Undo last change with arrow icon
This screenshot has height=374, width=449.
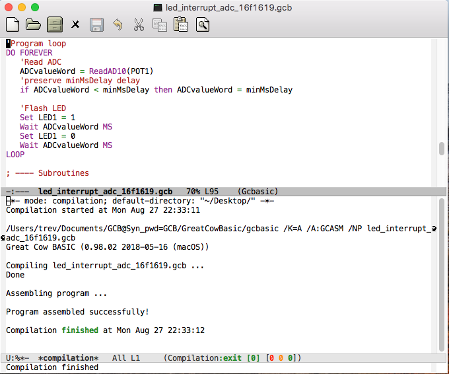118,24
